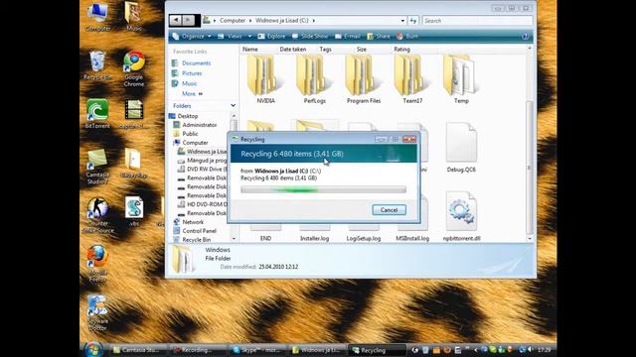The image size is (636, 357).
Task: Click the Explorer Forward arrow button
Action: tap(188, 20)
